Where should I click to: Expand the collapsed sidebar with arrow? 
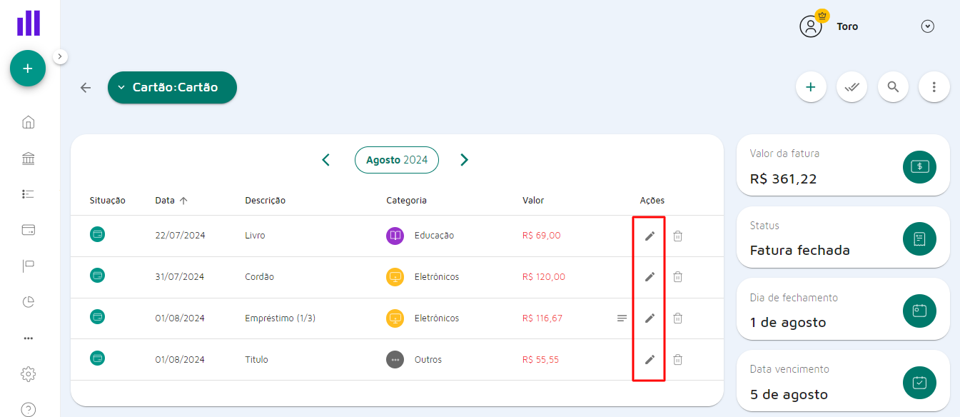pyautogui.click(x=60, y=56)
